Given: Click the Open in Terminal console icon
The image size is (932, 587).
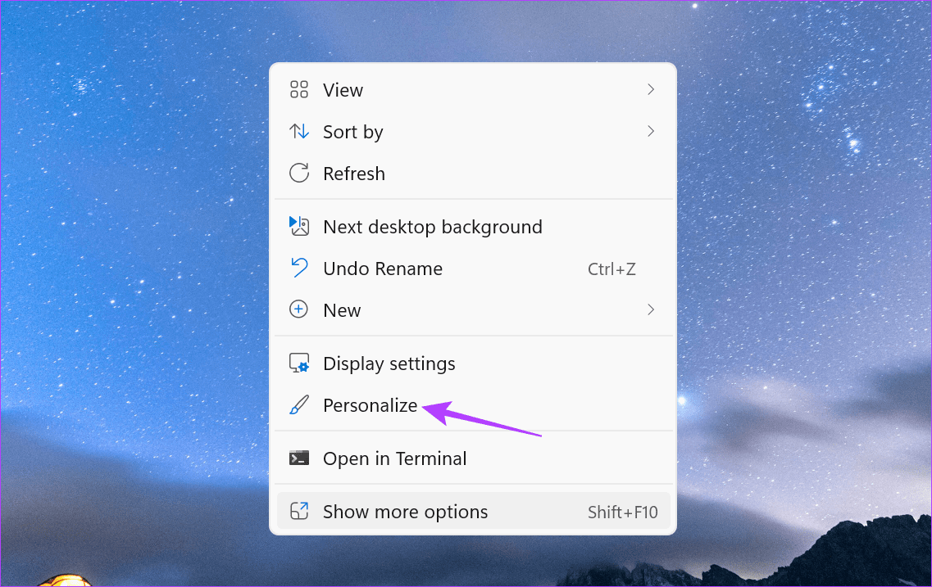Looking at the screenshot, I should pos(299,458).
